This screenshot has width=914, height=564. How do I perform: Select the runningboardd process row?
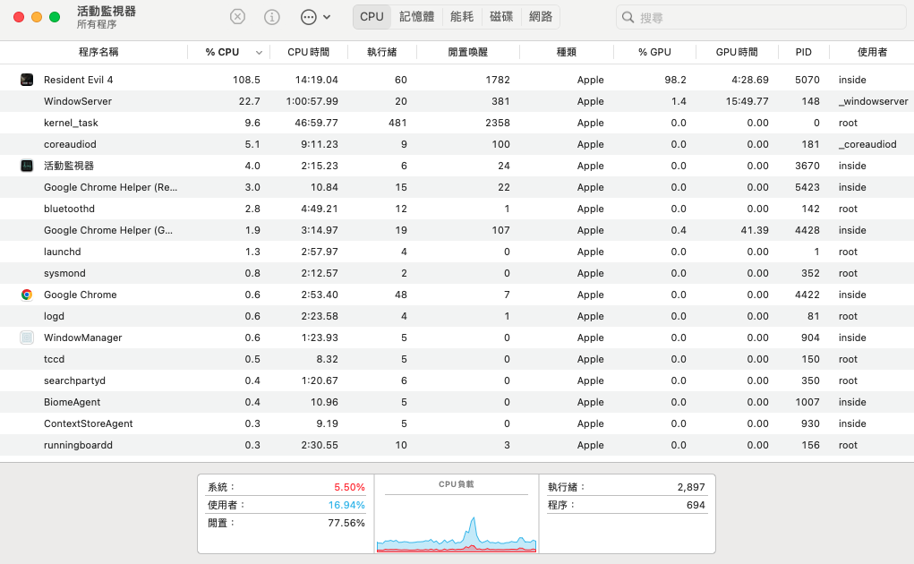(457, 446)
